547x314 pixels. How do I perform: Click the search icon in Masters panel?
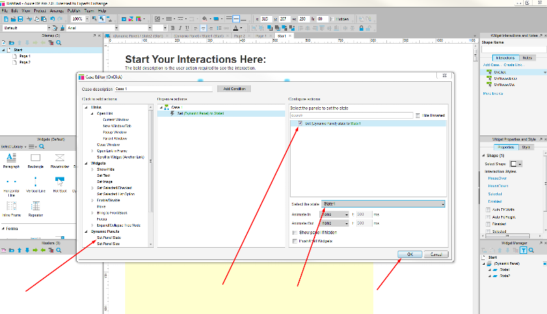pos(59,250)
